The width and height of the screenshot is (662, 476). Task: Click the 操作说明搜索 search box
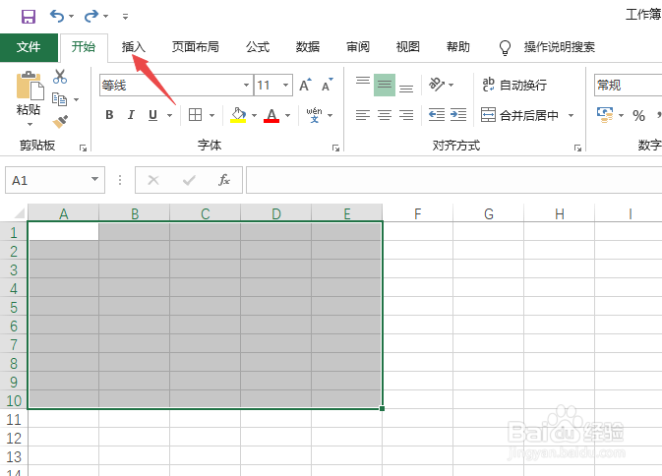[560, 47]
